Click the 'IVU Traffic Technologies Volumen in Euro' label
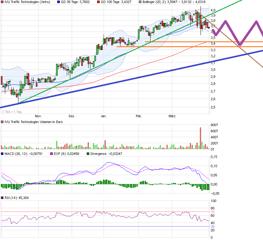This screenshot has height=240, width=263. tap(33, 122)
